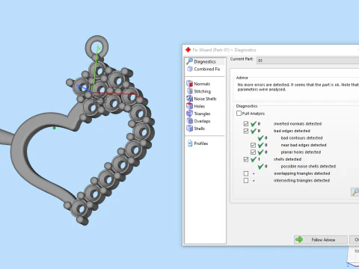This screenshot has height=269, width=359.
Task: Click the 'shells detected' text
Action: pos(287,159)
